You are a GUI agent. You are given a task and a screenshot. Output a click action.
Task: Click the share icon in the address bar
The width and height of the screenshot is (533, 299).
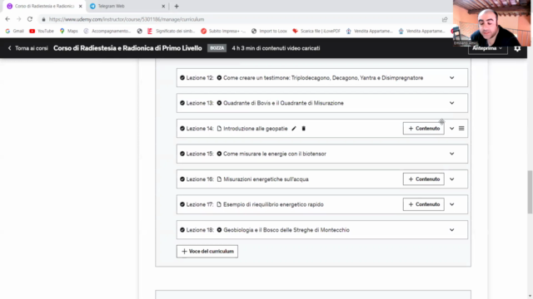445,19
